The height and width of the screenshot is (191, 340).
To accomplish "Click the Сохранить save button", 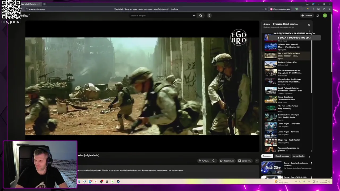I will 244,161.
